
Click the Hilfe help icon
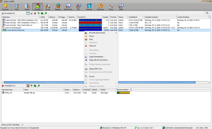pyautogui.click(x=121, y=6)
